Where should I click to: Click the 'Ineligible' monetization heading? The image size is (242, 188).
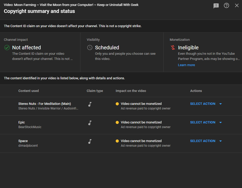point(188,48)
